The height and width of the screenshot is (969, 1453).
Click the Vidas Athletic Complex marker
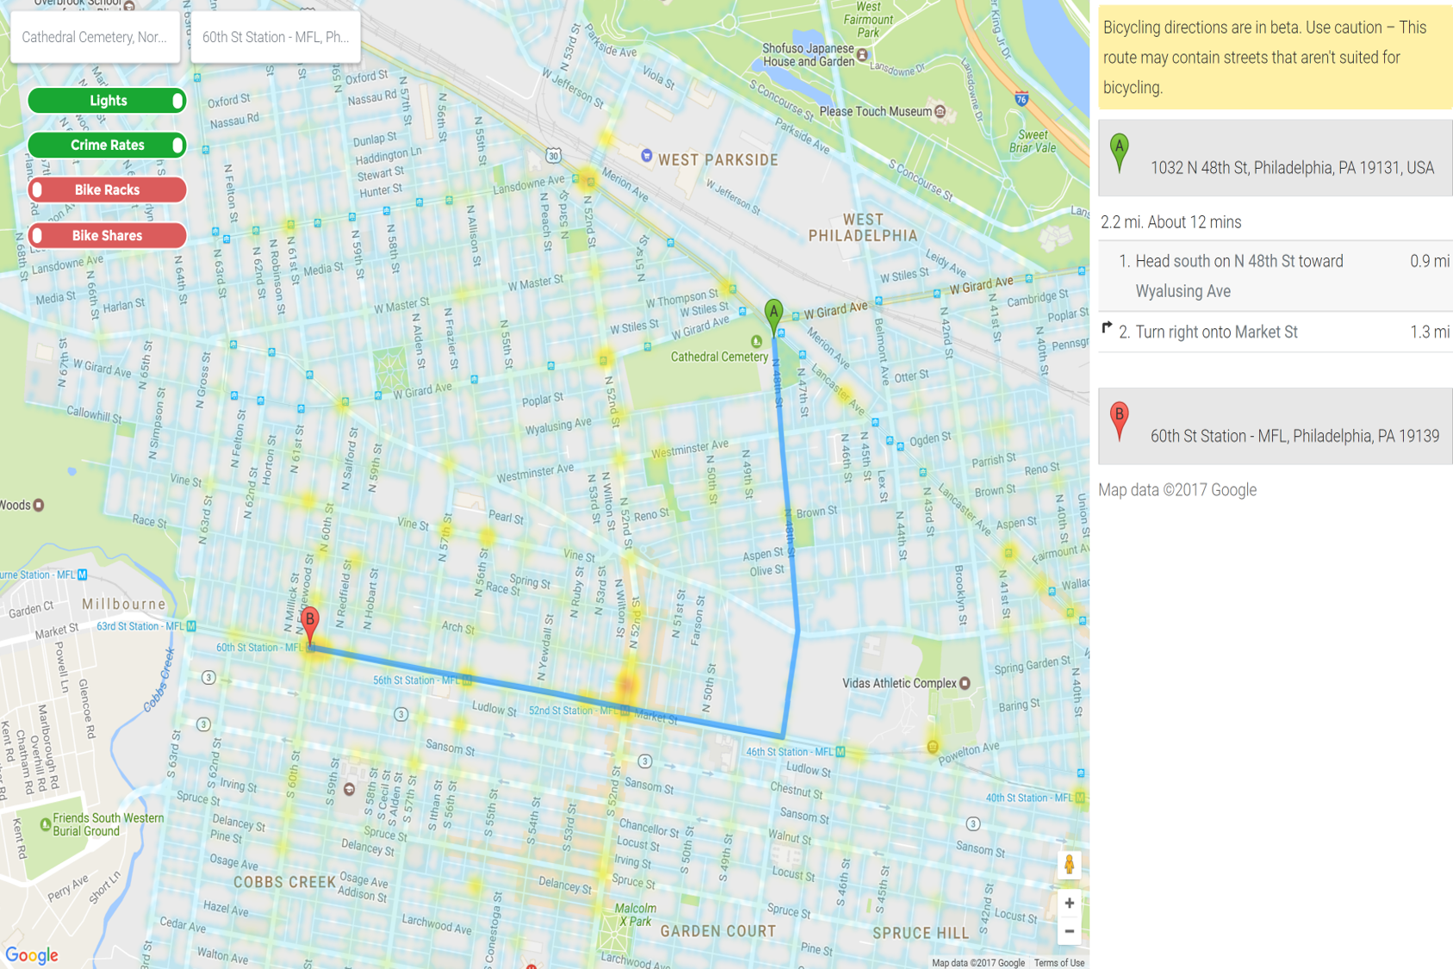(x=965, y=683)
